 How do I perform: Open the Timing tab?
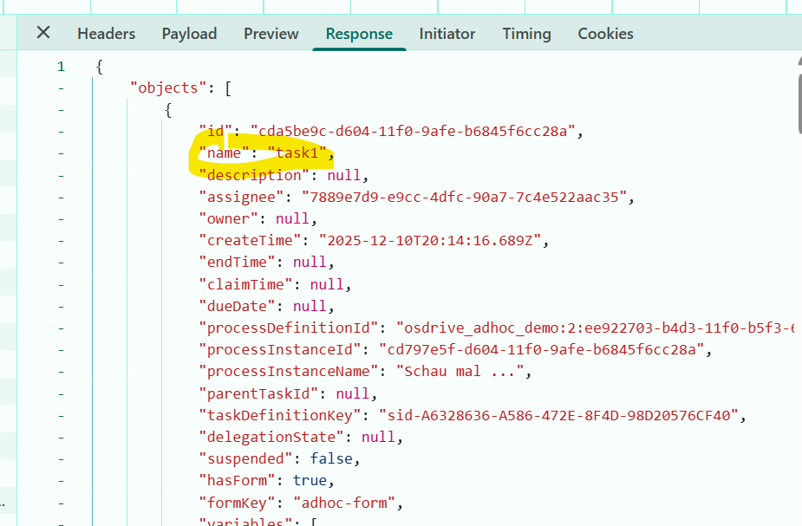click(x=526, y=34)
